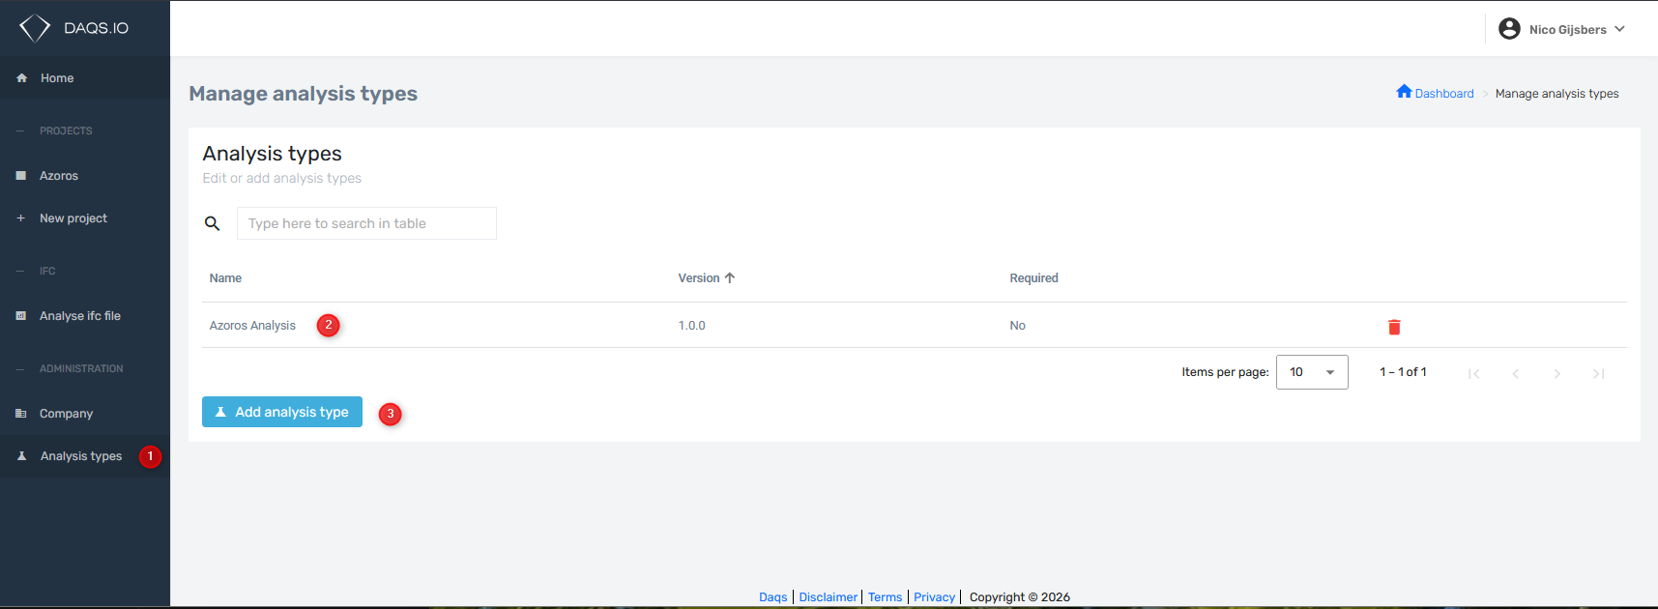Expand the Nico Gijsbers account chevron

point(1619,29)
